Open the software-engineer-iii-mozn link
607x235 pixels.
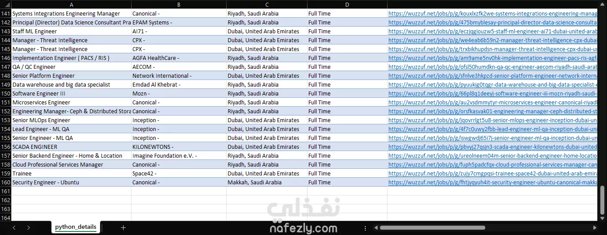(x=493, y=93)
